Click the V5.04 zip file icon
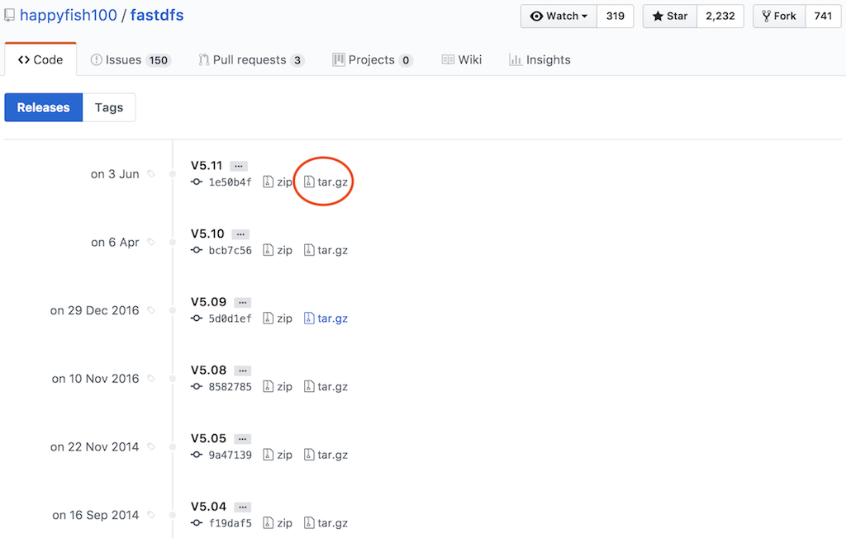The height and width of the screenshot is (538, 846). pos(268,523)
